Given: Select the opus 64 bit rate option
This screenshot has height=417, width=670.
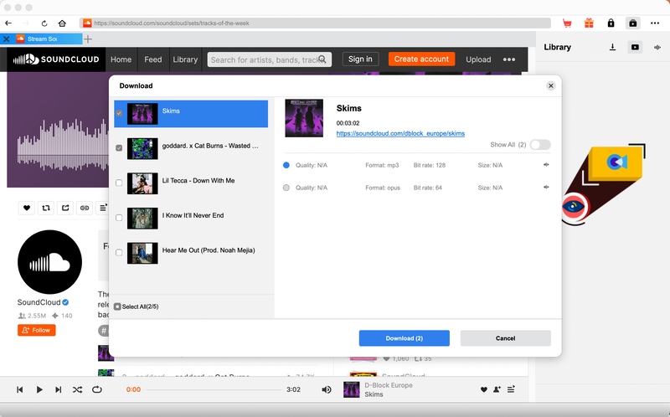Looking at the screenshot, I should (286, 188).
